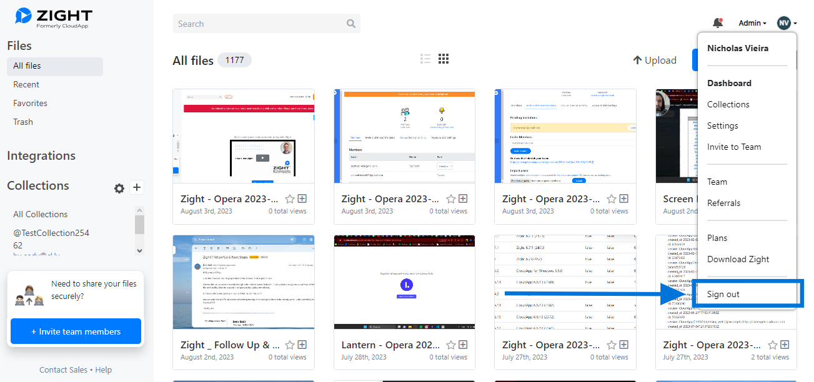This screenshot has height=382, width=814.
Task: Star the Zight - Opera July 27th 0 views file
Action: tap(612, 345)
